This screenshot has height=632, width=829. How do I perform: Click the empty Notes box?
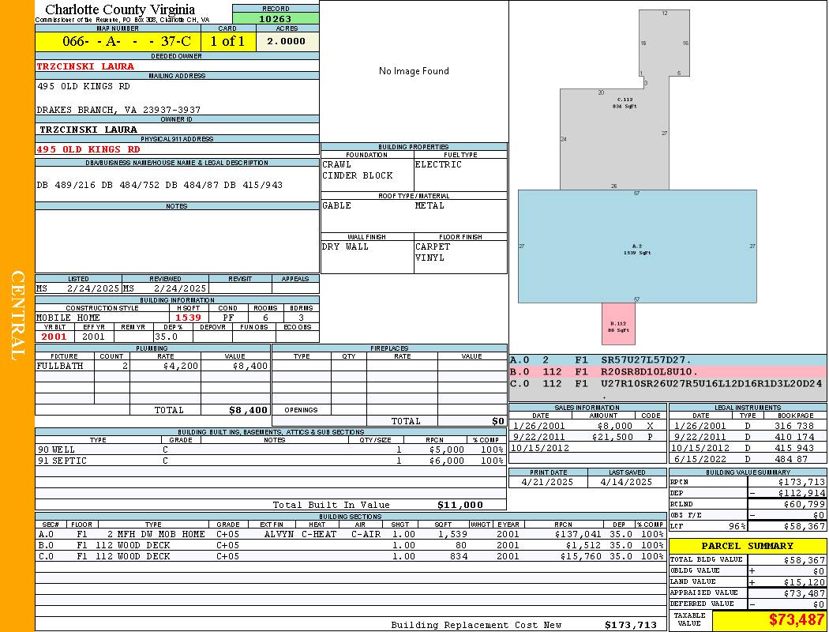(177, 241)
